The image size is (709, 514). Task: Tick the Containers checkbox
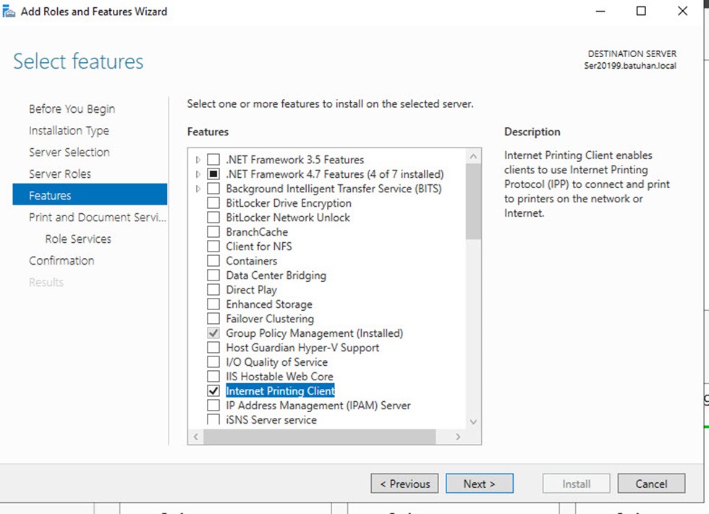coord(213,260)
